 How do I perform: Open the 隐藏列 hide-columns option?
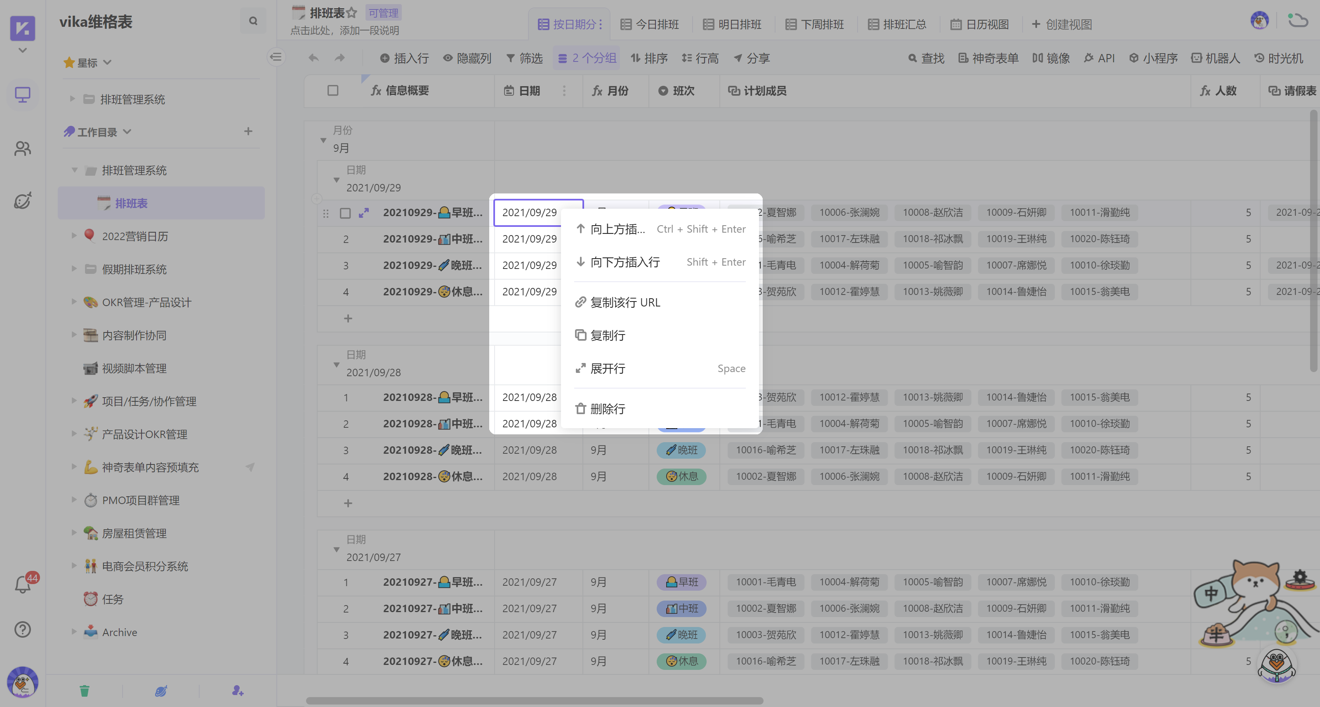467,58
